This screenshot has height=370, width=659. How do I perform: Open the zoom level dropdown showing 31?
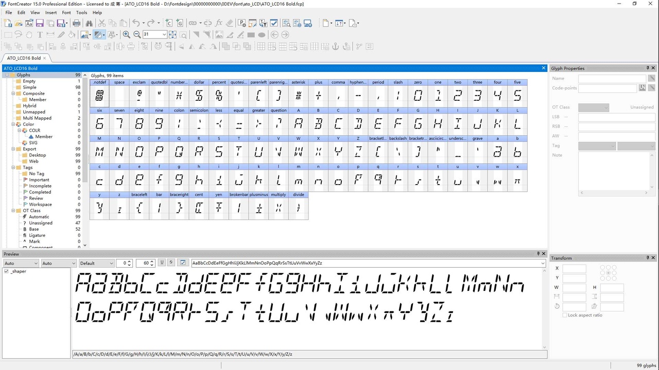164,34
